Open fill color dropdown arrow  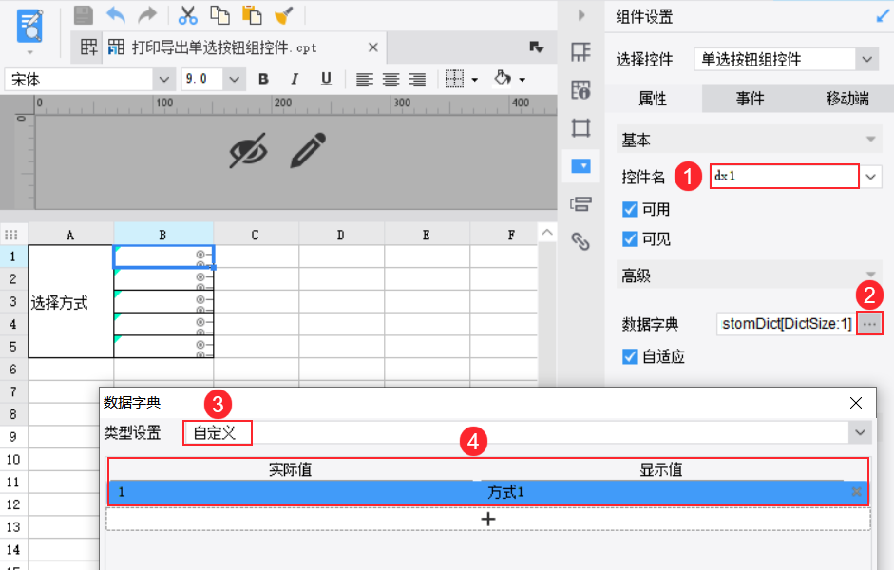point(523,80)
